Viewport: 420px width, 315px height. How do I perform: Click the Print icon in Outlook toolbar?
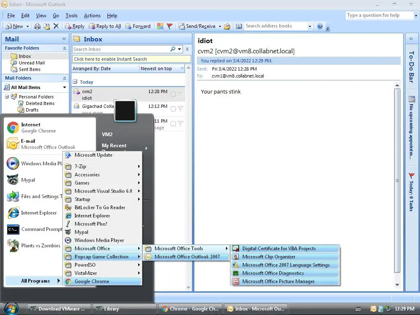[x=37, y=26]
